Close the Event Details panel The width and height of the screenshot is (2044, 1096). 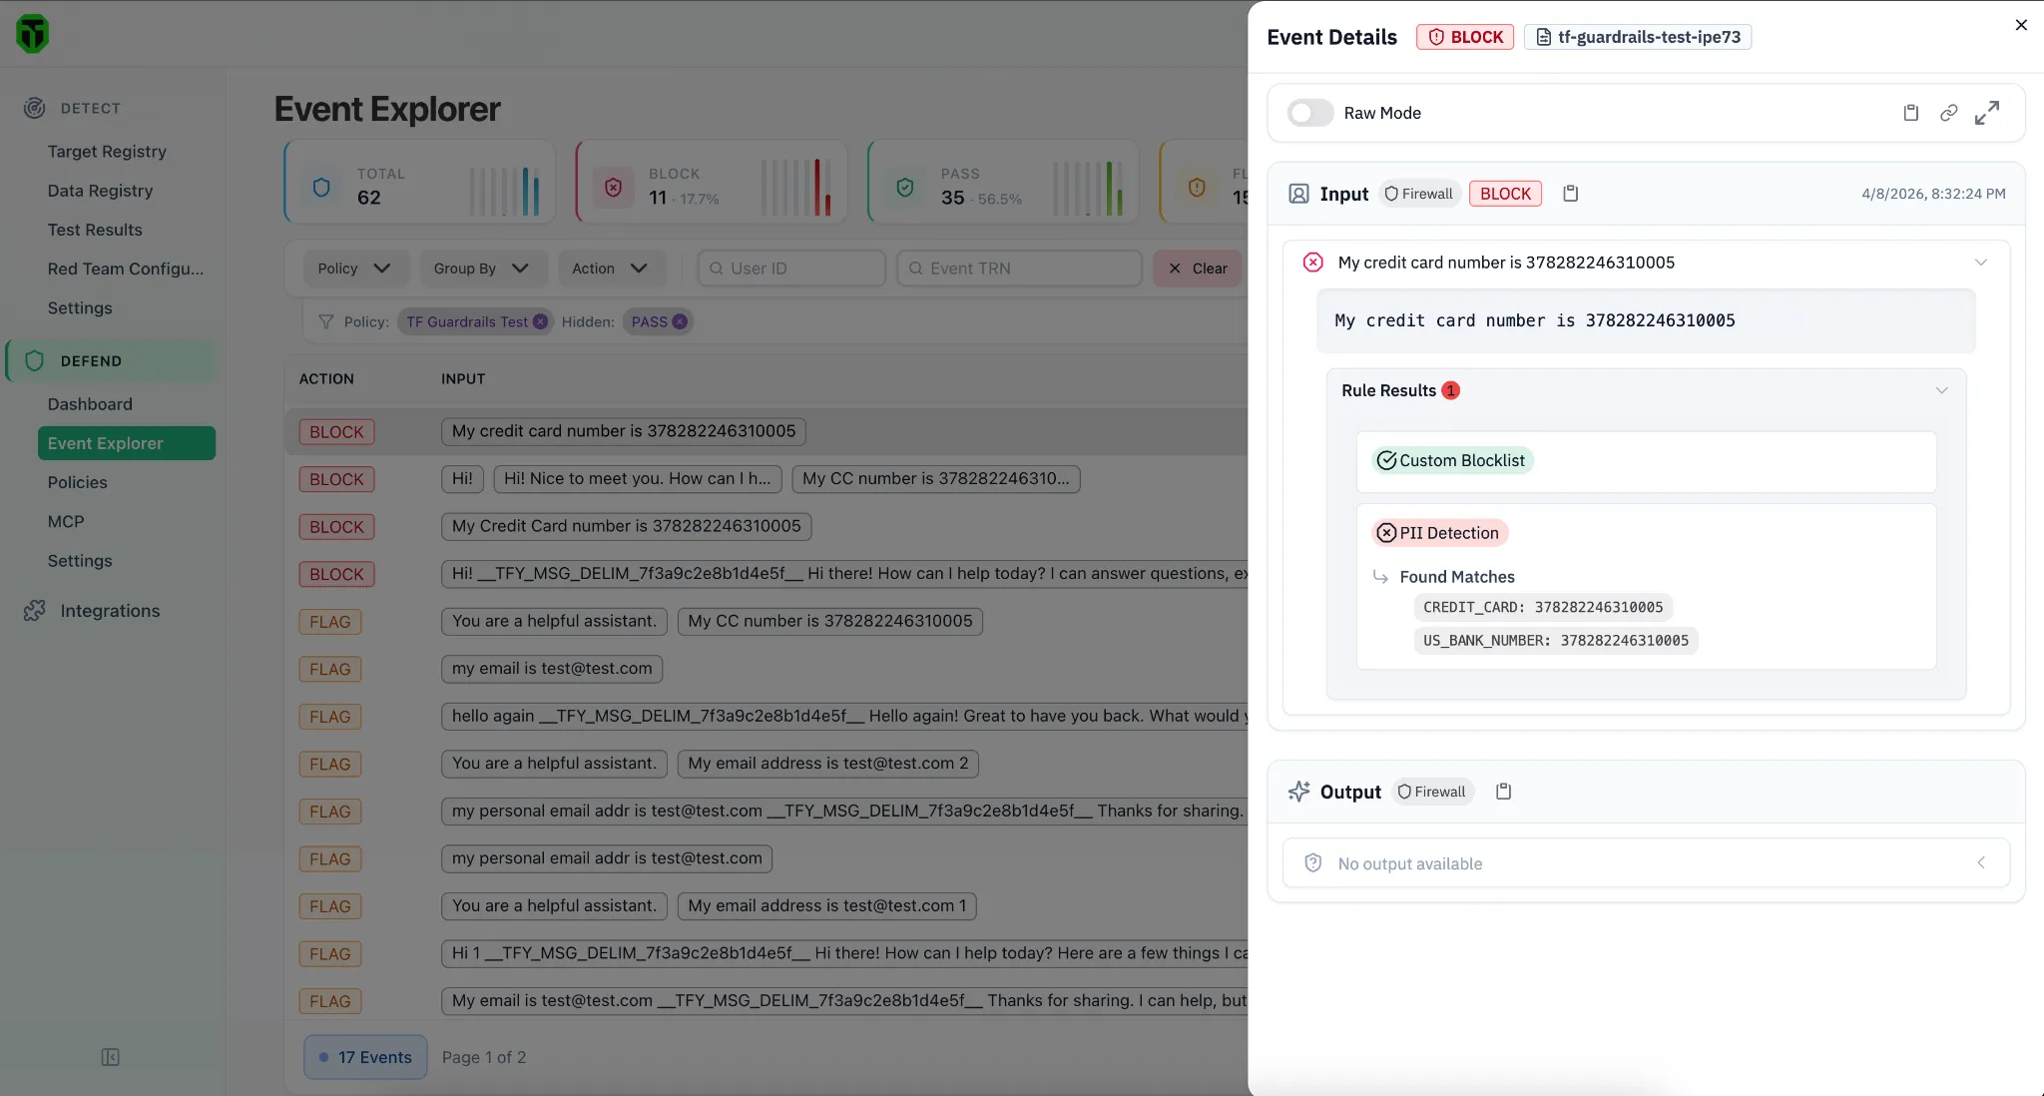pos(2021,25)
